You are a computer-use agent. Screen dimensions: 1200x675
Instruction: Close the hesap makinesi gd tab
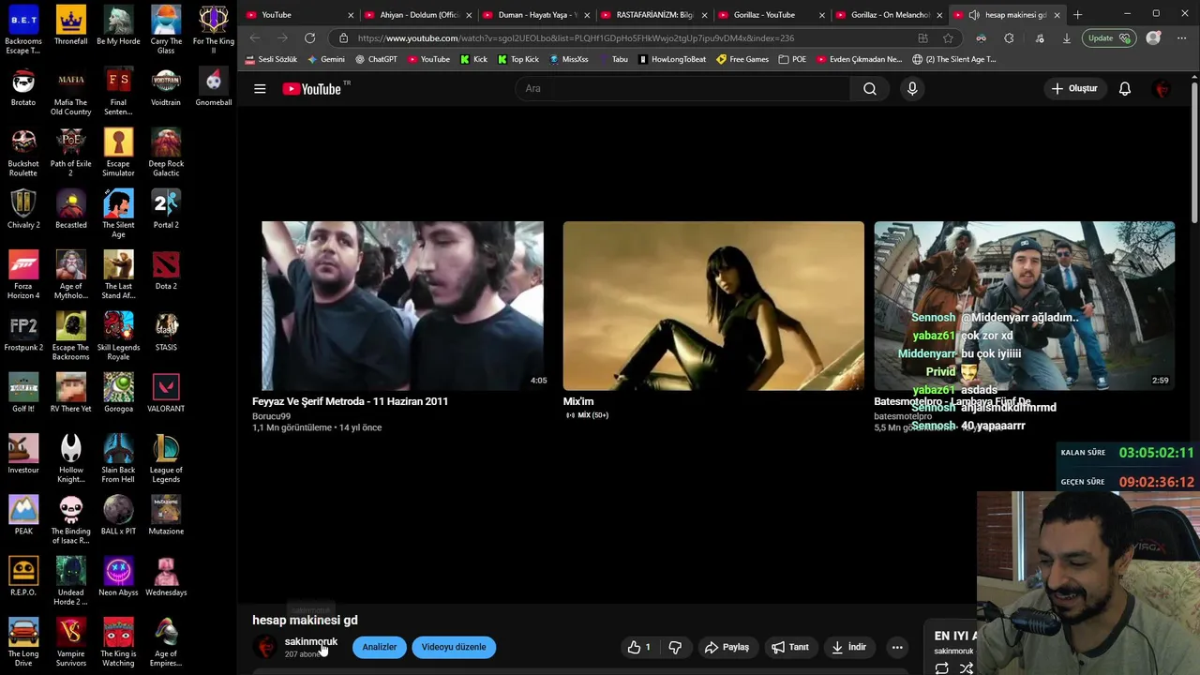tap(1057, 15)
